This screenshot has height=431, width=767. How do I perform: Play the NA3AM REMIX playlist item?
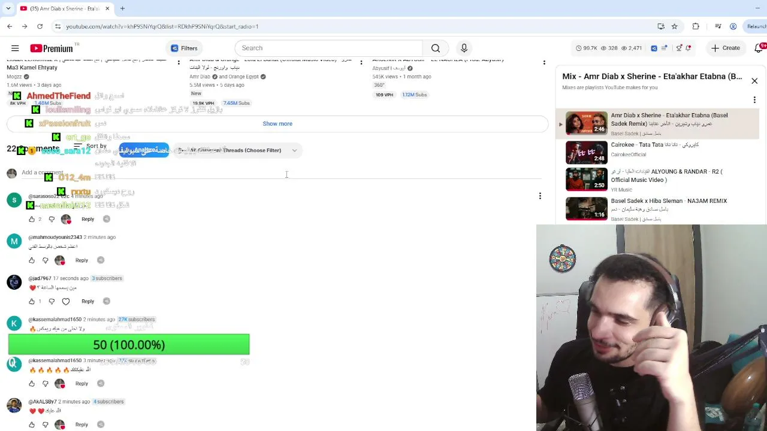click(x=657, y=208)
